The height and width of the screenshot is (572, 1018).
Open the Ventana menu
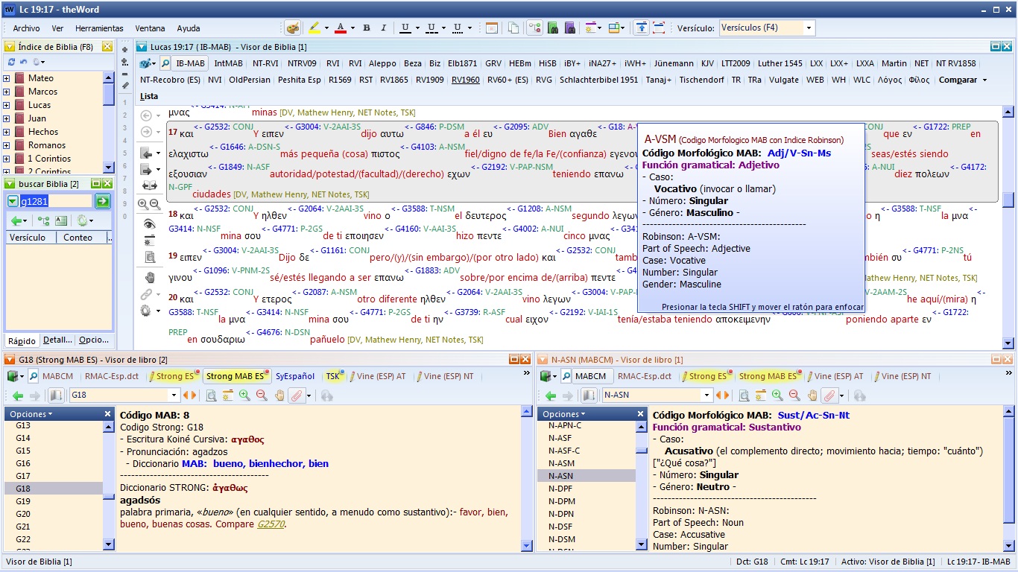point(150,28)
